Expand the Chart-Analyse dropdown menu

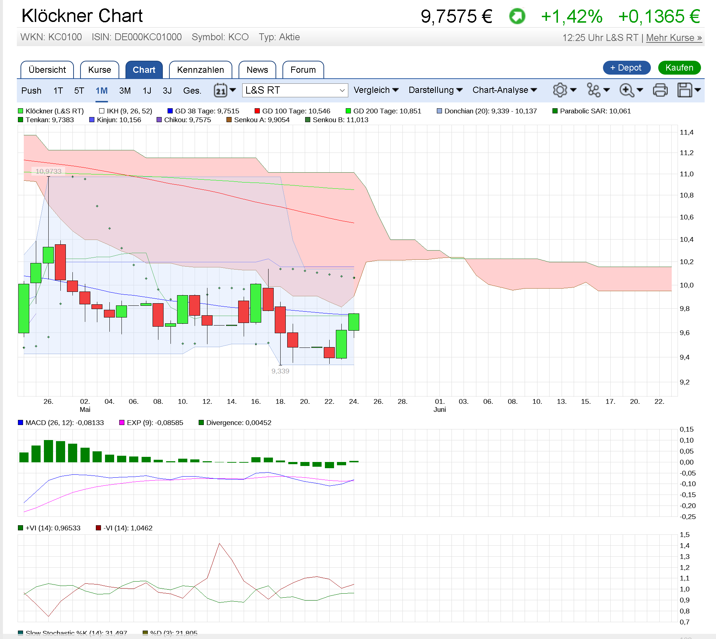point(504,90)
